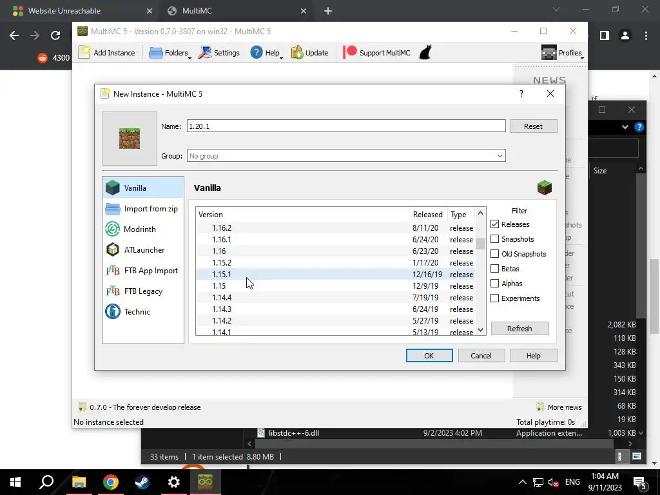Sort the list by Released column header

point(429,214)
